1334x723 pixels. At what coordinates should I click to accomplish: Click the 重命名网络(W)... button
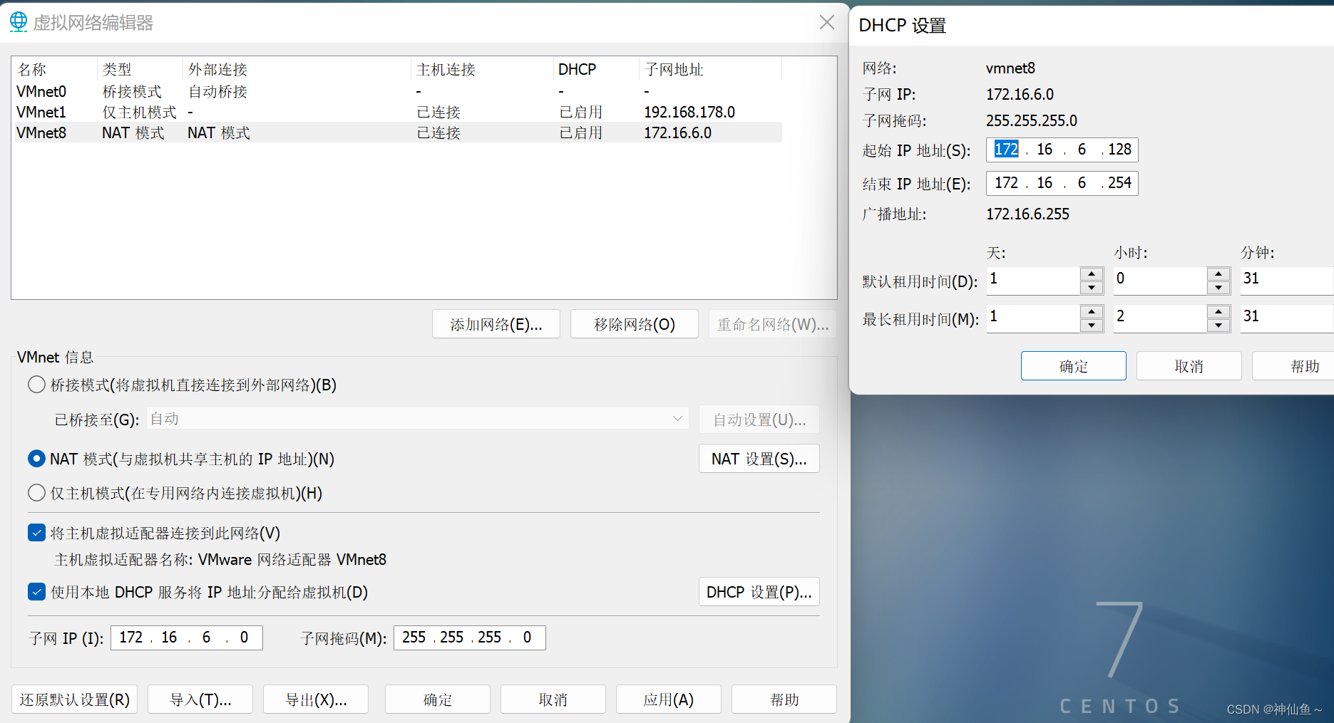[x=773, y=324]
